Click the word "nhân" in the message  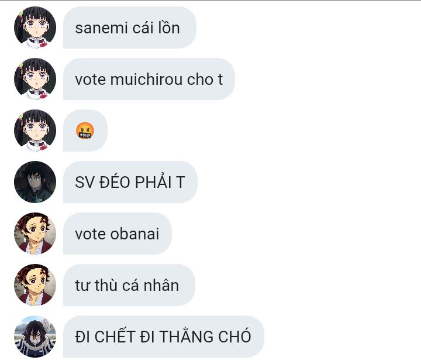(x=161, y=285)
